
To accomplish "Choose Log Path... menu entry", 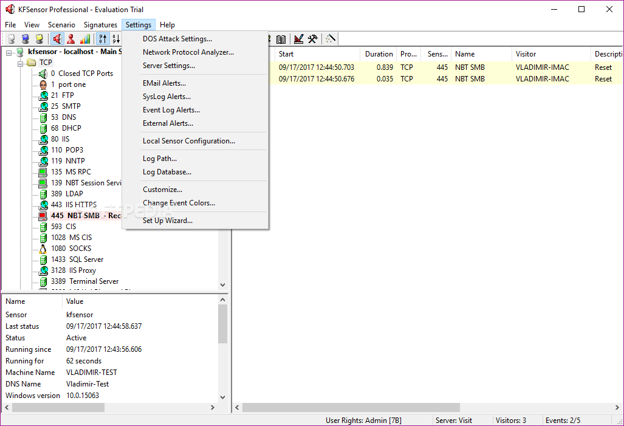I will click(x=196, y=159).
